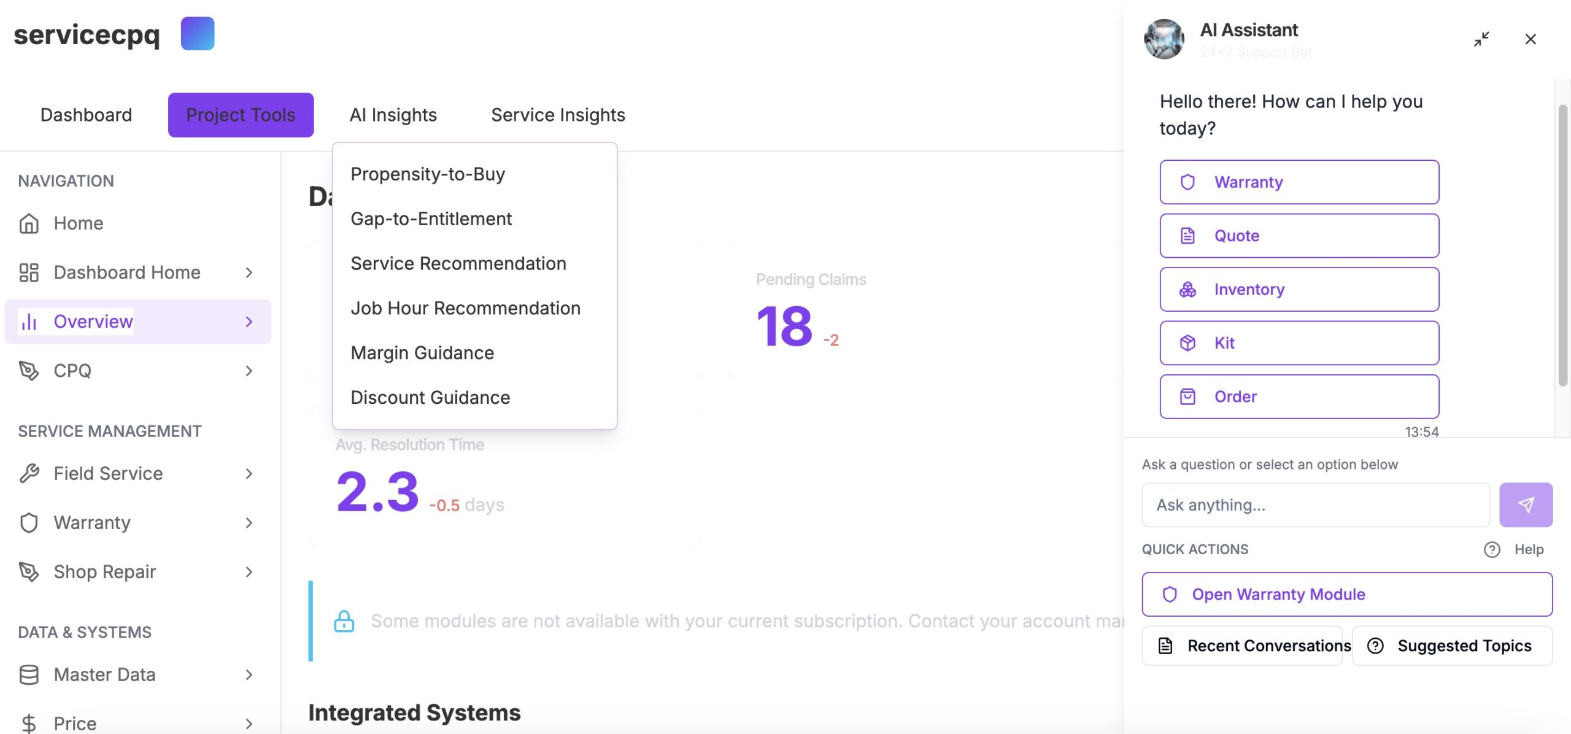The height and width of the screenshot is (734, 1571).
Task: Open Discount Guidance from the menu
Action: tap(474, 398)
